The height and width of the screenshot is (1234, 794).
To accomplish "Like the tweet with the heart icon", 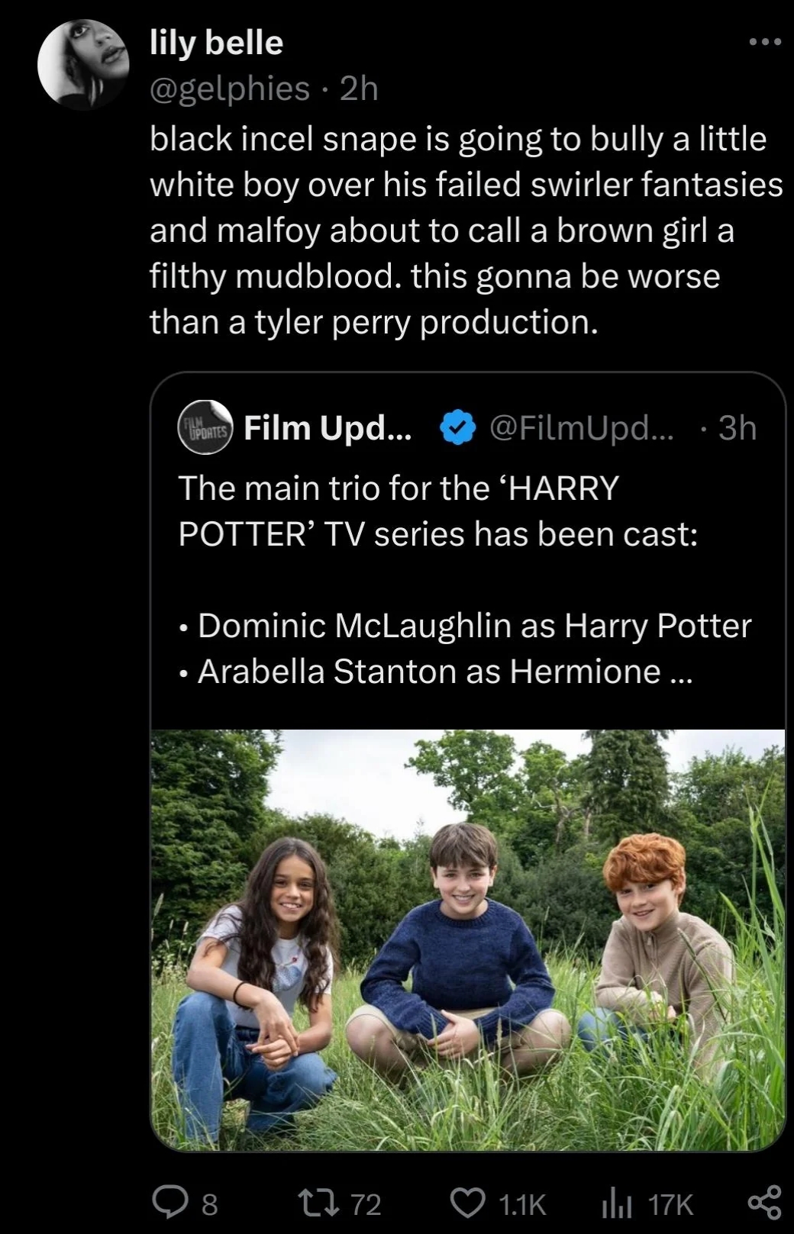I will (466, 1203).
